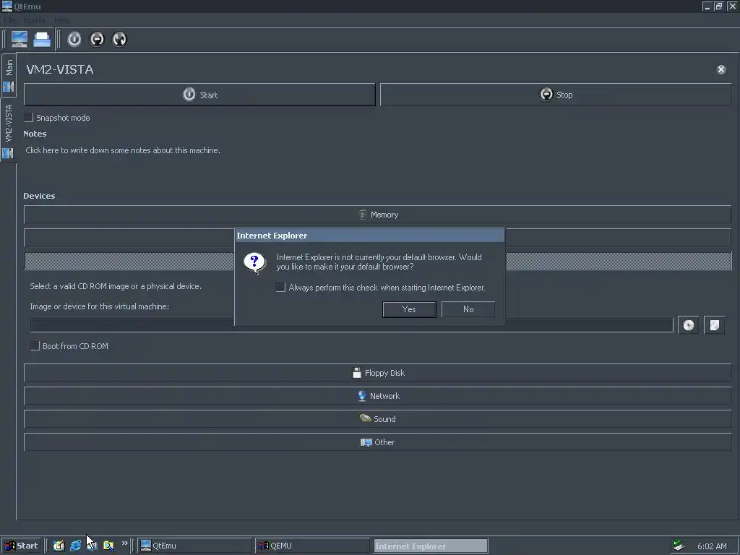This screenshot has width=740, height=555.
Task: Expand the Network device section
Action: pyautogui.click(x=377, y=396)
